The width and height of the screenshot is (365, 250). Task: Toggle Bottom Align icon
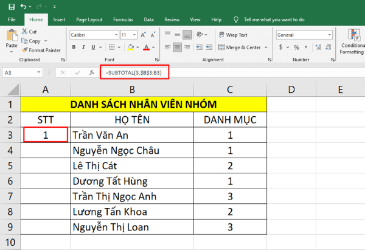click(187, 35)
